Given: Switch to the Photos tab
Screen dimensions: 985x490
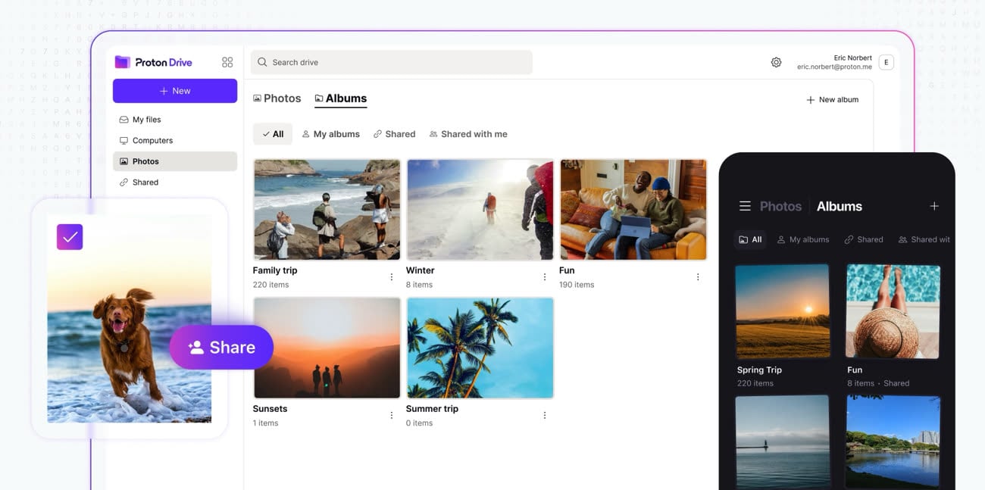Looking at the screenshot, I should (277, 98).
